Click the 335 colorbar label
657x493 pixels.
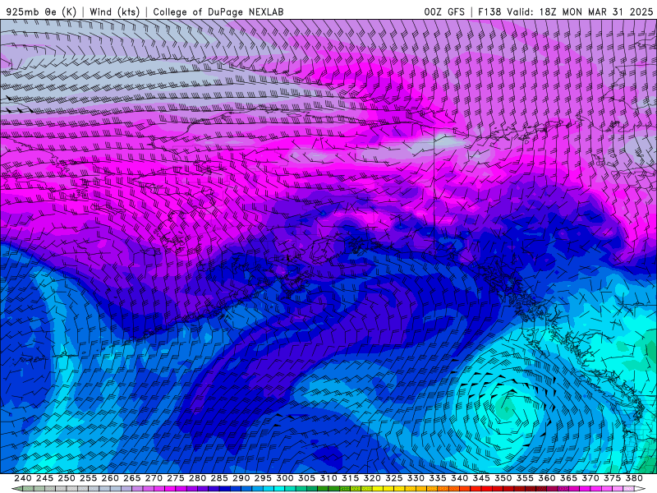tap(438, 478)
